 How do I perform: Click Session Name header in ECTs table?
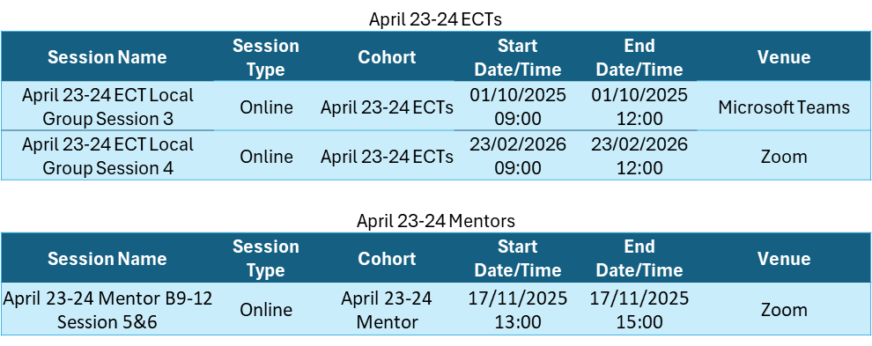107,57
